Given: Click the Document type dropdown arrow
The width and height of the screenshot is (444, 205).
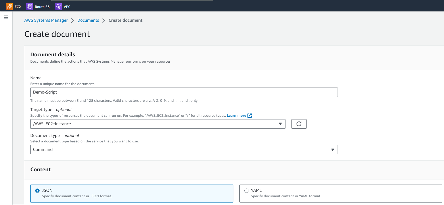Looking at the screenshot, I should (x=333, y=150).
